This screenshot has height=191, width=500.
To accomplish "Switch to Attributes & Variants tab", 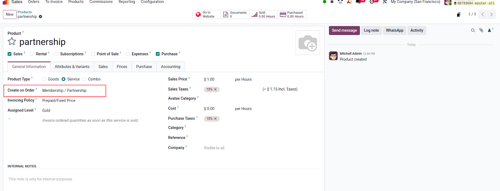I will 72,67.
